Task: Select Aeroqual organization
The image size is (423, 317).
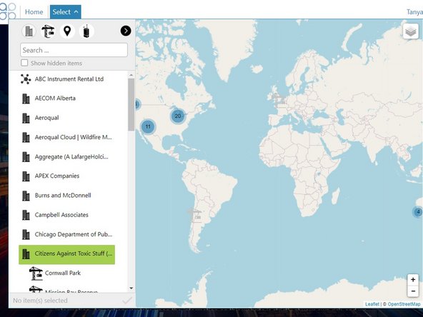Action: click(46, 118)
